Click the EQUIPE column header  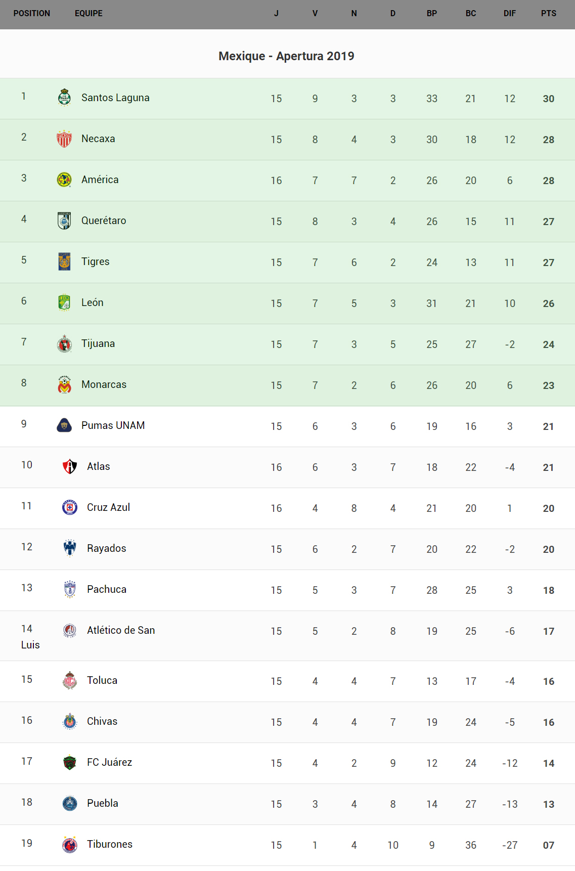tap(89, 14)
